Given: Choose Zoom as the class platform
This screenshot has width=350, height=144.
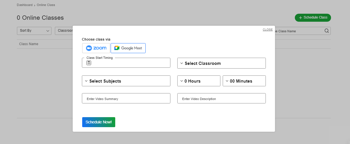Looking at the screenshot, I should (96, 48).
